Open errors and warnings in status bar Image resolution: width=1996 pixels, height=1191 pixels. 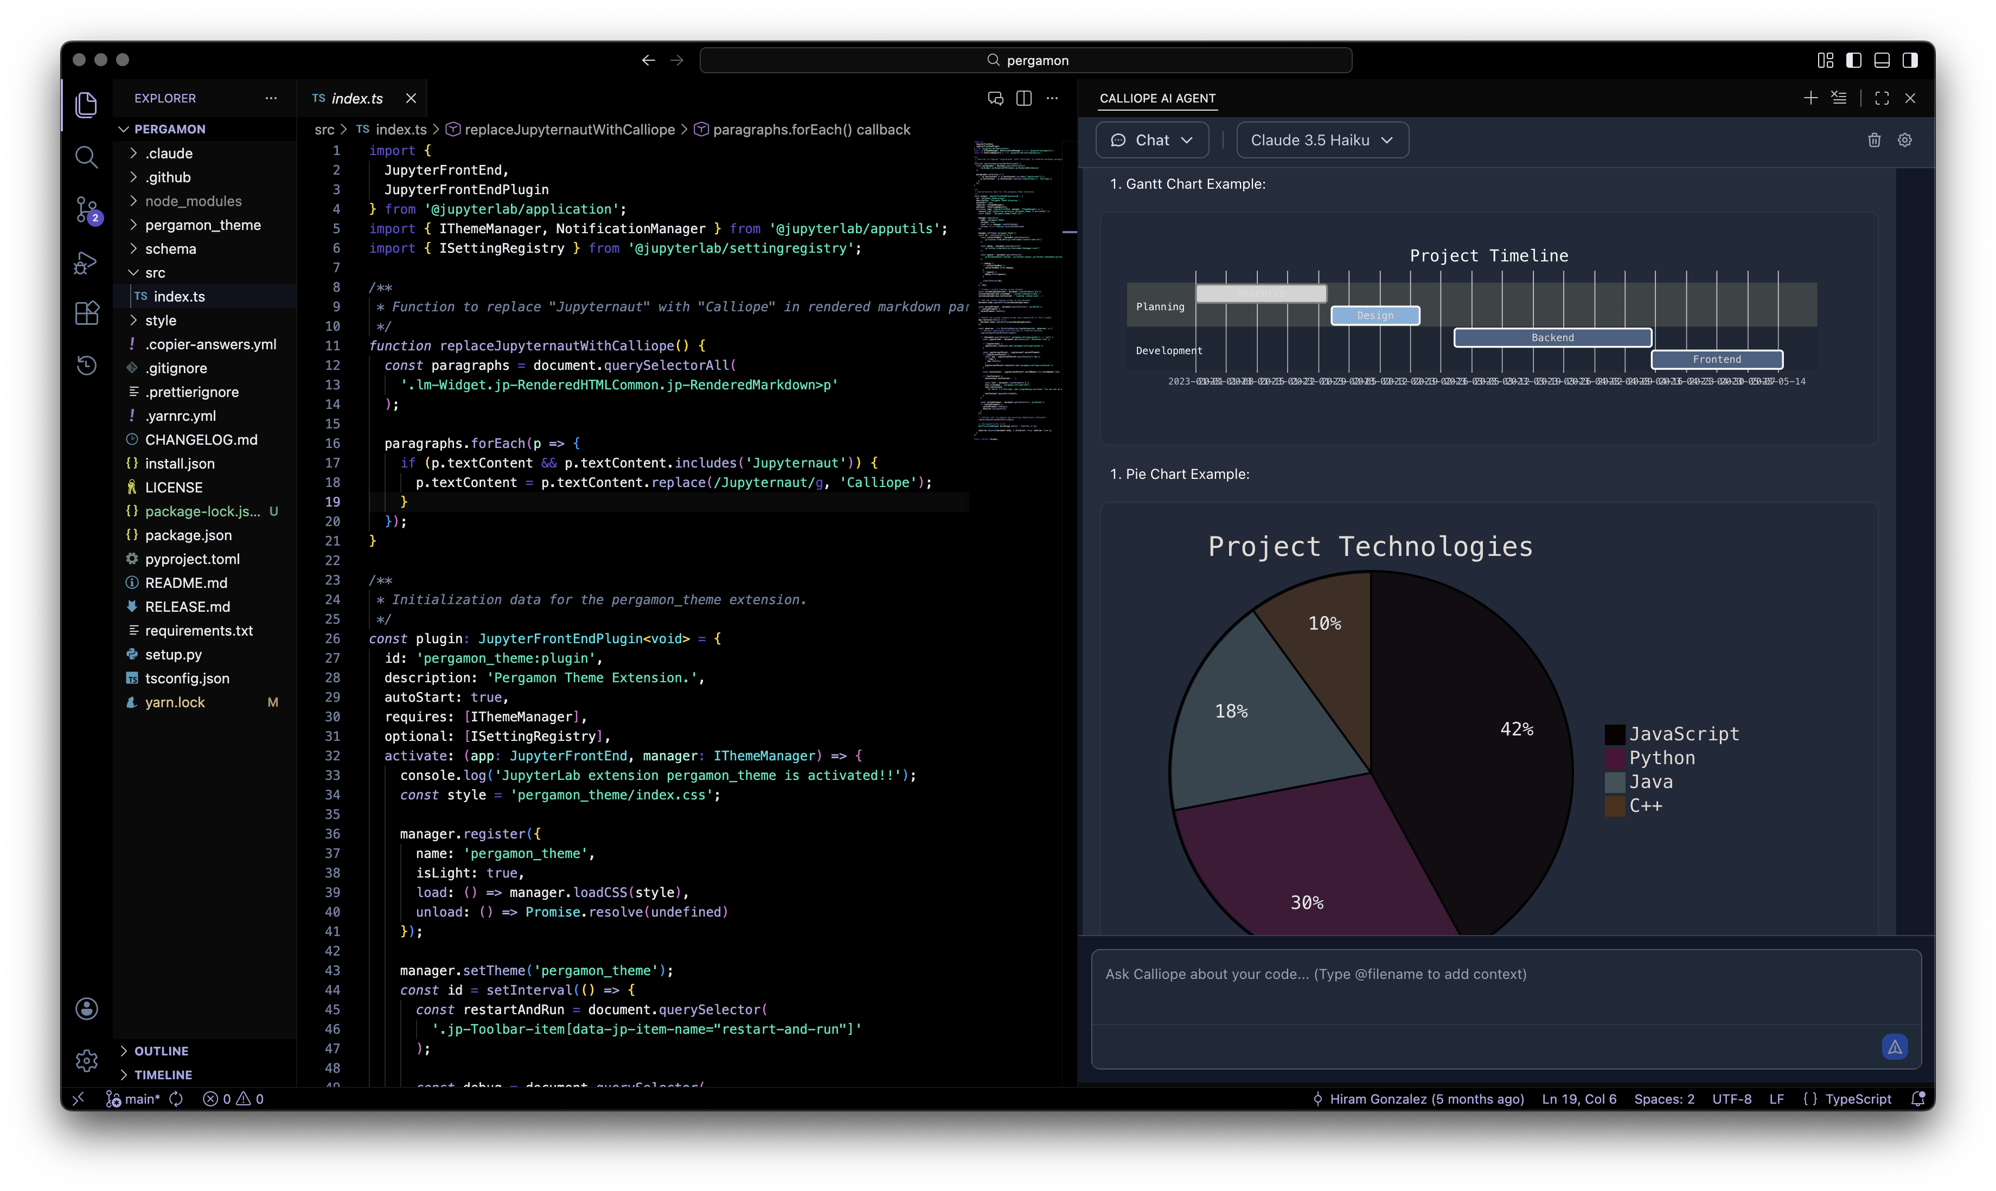233,1099
